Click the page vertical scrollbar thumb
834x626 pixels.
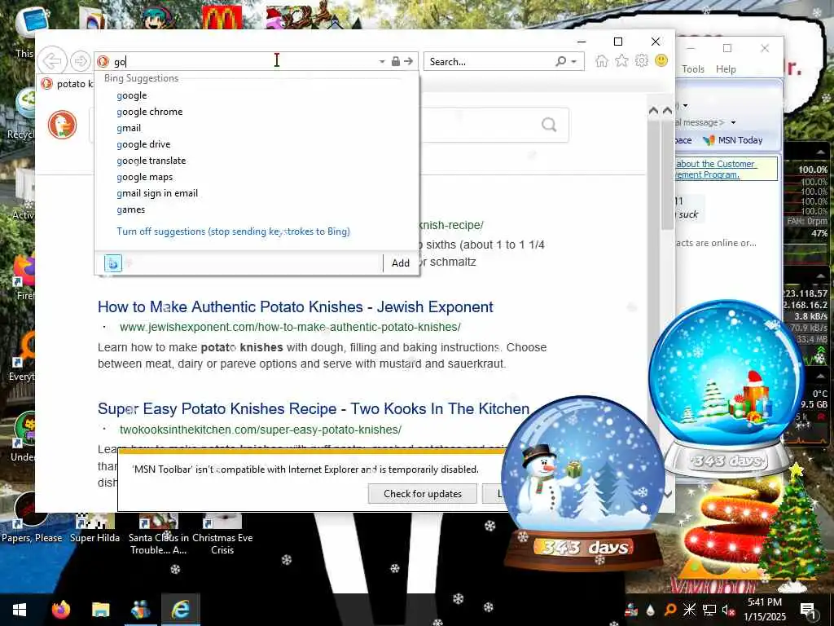tap(667, 176)
